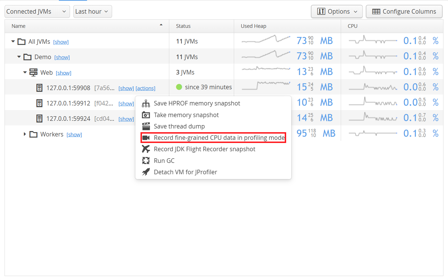Click the table icon on Configure Columns
The height and width of the screenshot is (280, 448).
pyautogui.click(x=376, y=12)
